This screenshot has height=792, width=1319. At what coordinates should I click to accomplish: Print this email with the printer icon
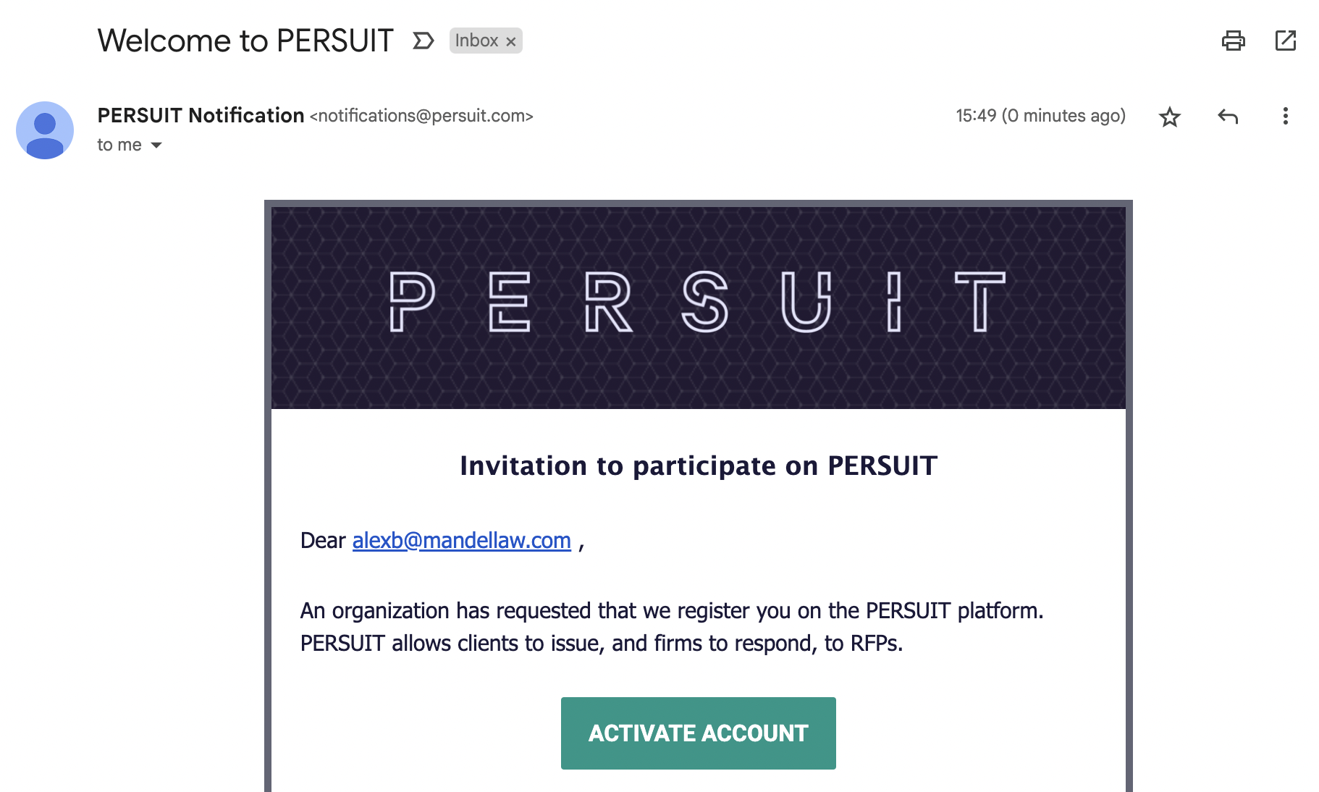coord(1233,41)
